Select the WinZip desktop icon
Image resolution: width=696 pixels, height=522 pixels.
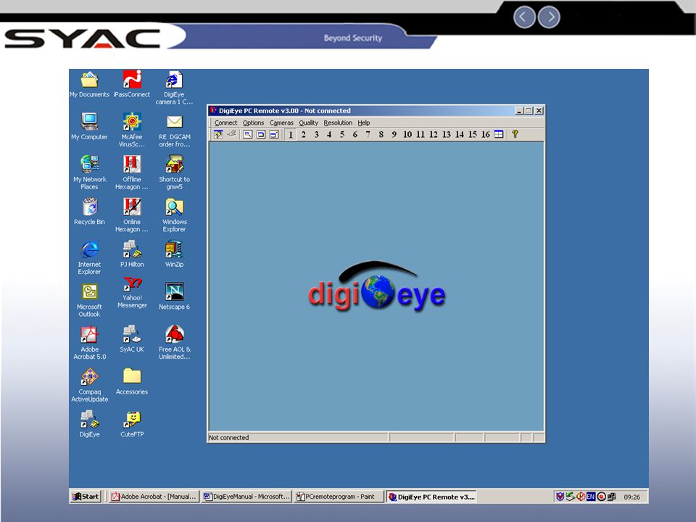point(175,254)
